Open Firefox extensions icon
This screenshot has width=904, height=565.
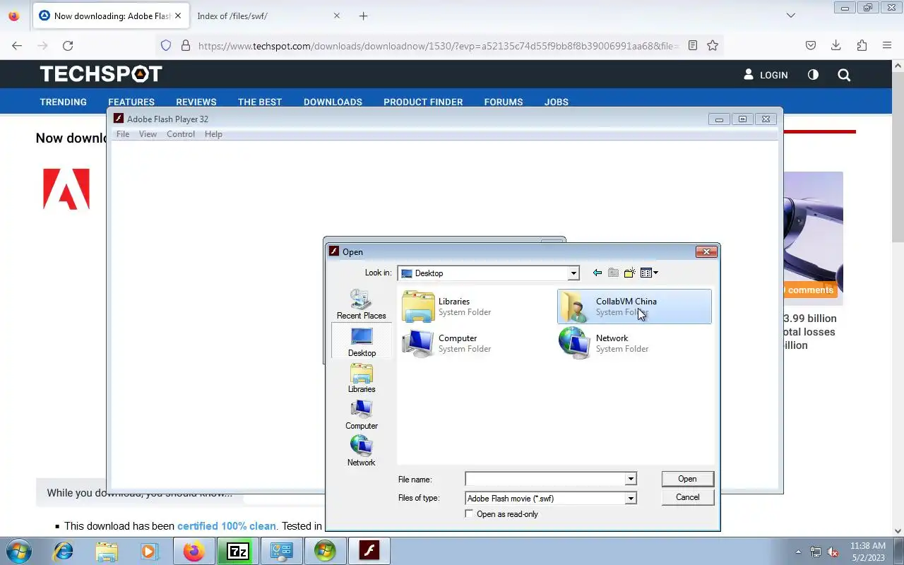click(x=862, y=45)
